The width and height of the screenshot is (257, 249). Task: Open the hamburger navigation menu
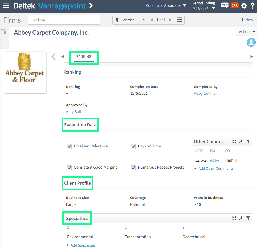(x=6, y=6)
